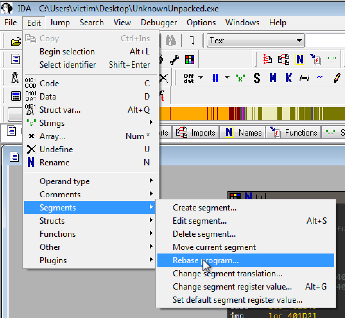Click the open file folder icon
The image size is (345, 318).
click(x=16, y=42)
